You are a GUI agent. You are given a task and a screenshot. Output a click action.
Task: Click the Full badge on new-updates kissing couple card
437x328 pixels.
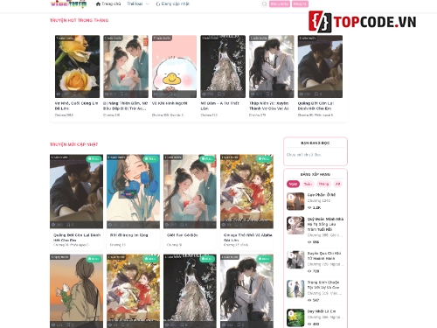94,159
